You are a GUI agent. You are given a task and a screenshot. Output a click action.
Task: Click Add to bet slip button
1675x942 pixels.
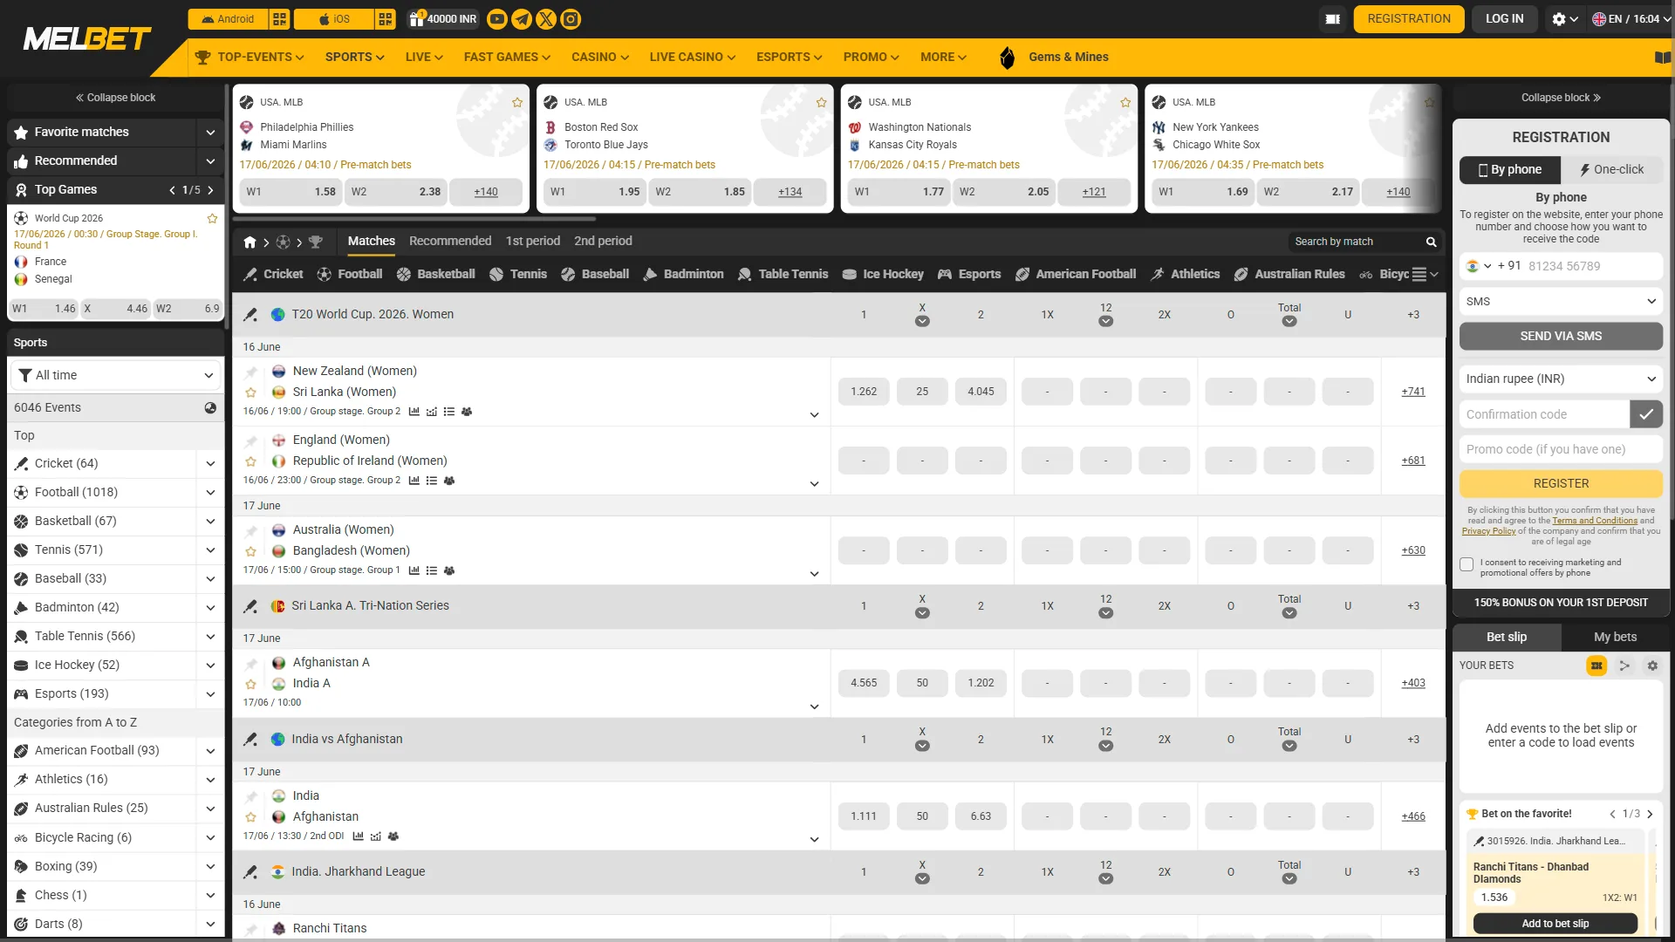point(1555,924)
